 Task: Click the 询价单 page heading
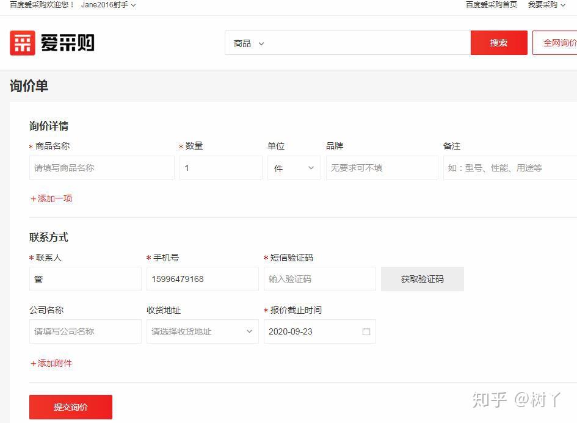click(29, 86)
